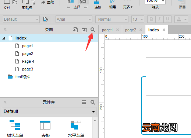The image size is (191, 138).
Task: Open the Default library selection dropdown
Action: (49, 111)
